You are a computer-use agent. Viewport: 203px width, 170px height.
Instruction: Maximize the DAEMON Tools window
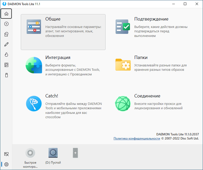point(185,4)
